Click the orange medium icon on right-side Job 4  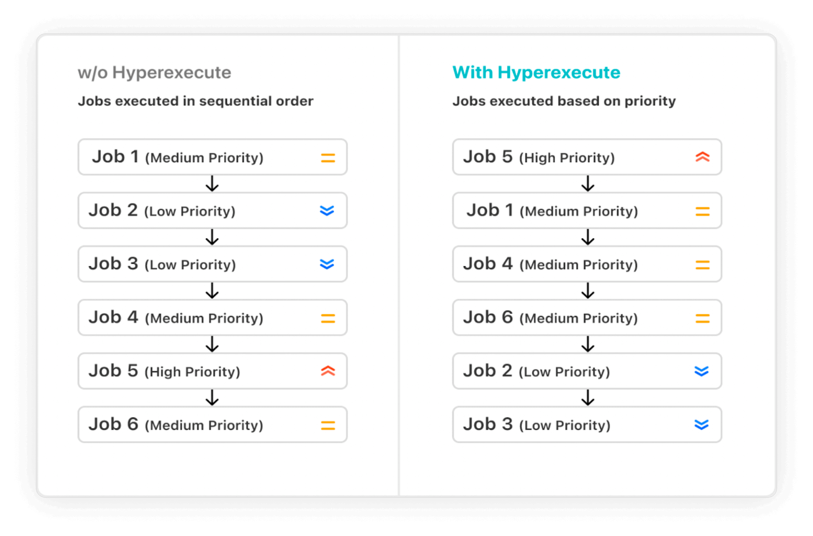702,265
